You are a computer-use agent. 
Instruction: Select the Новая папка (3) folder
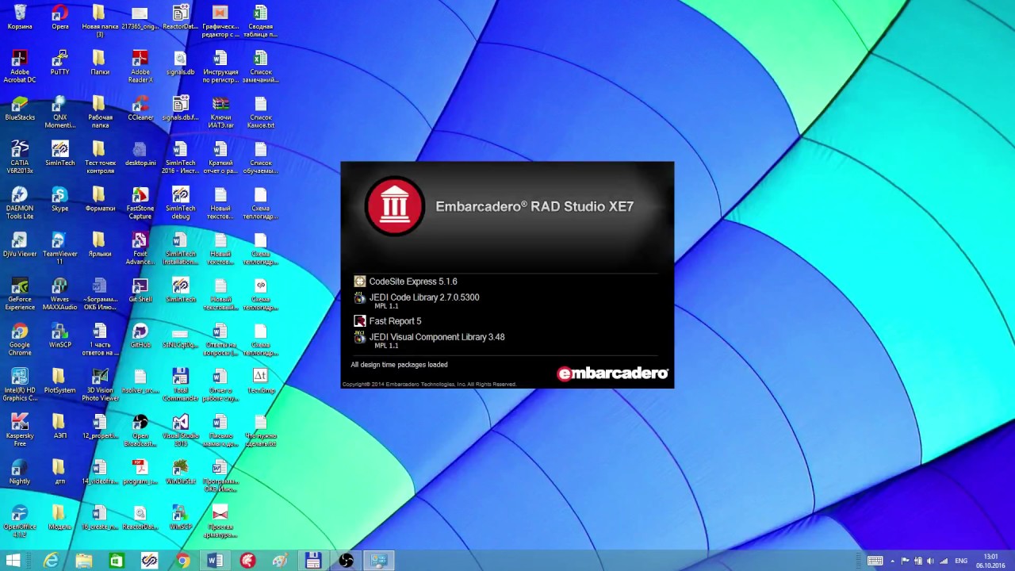[101, 21]
